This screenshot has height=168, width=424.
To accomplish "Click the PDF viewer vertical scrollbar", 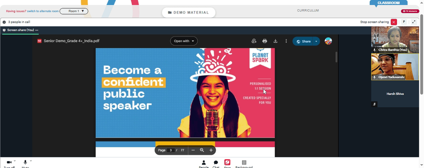I will [336, 57].
